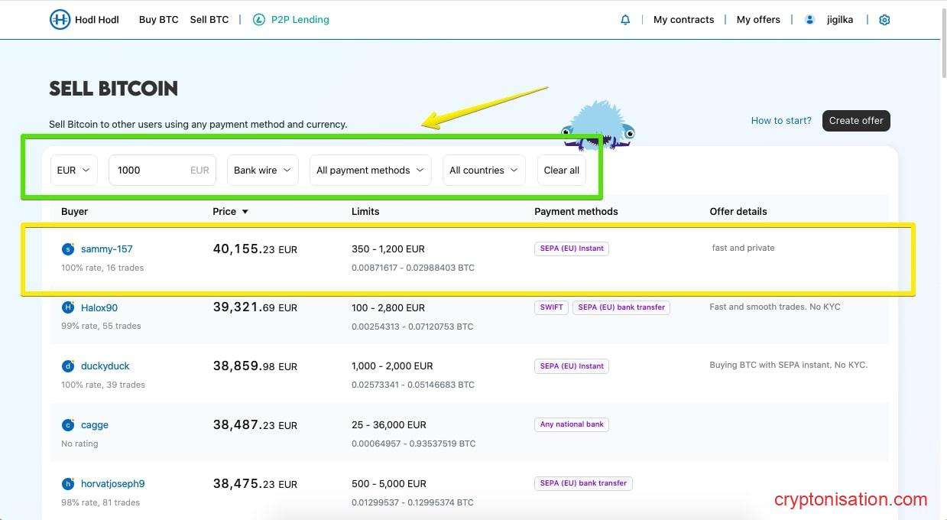This screenshot has height=520, width=947.
Task: Go to the Buy BTC menu
Action: (x=158, y=20)
